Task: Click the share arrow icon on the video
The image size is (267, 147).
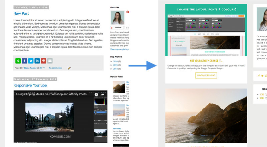Action: (x=102, y=94)
